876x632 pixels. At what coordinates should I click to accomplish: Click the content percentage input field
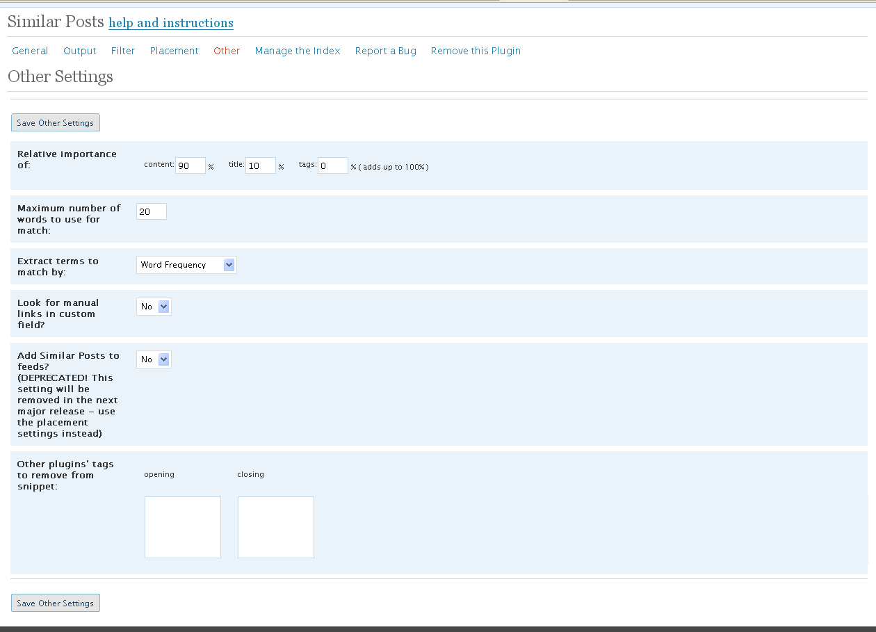[x=190, y=166]
